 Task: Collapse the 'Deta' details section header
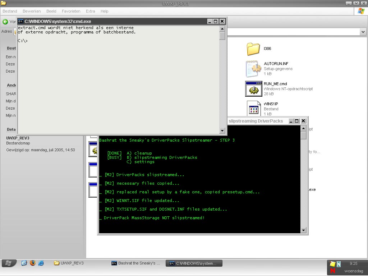(x=11, y=129)
